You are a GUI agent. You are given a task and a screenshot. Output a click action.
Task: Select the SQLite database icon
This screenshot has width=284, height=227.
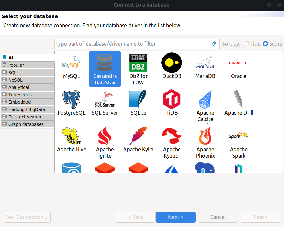(138, 99)
